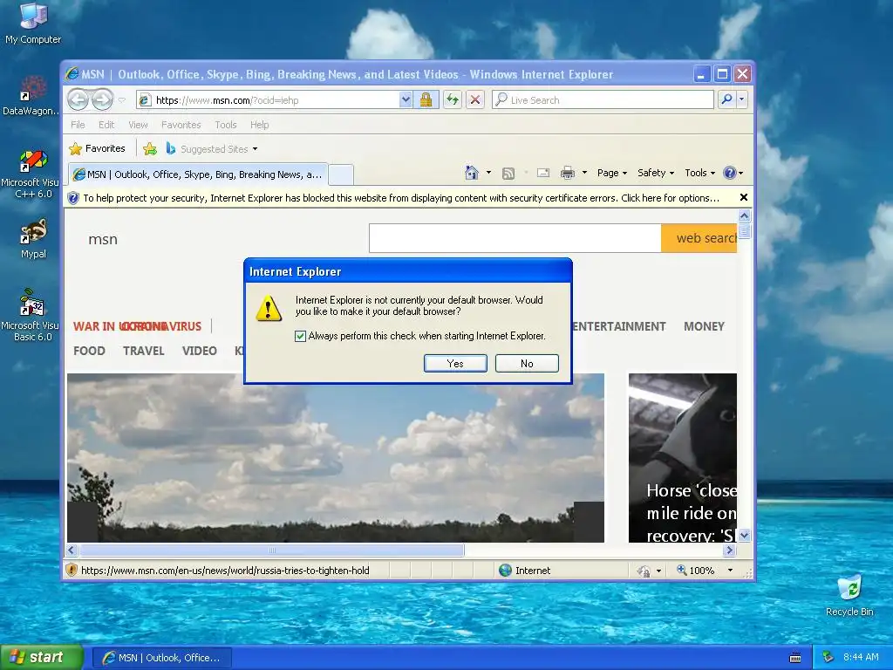The image size is (893, 670).
Task: Click the FOOD navigation link
Action: coord(90,351)
